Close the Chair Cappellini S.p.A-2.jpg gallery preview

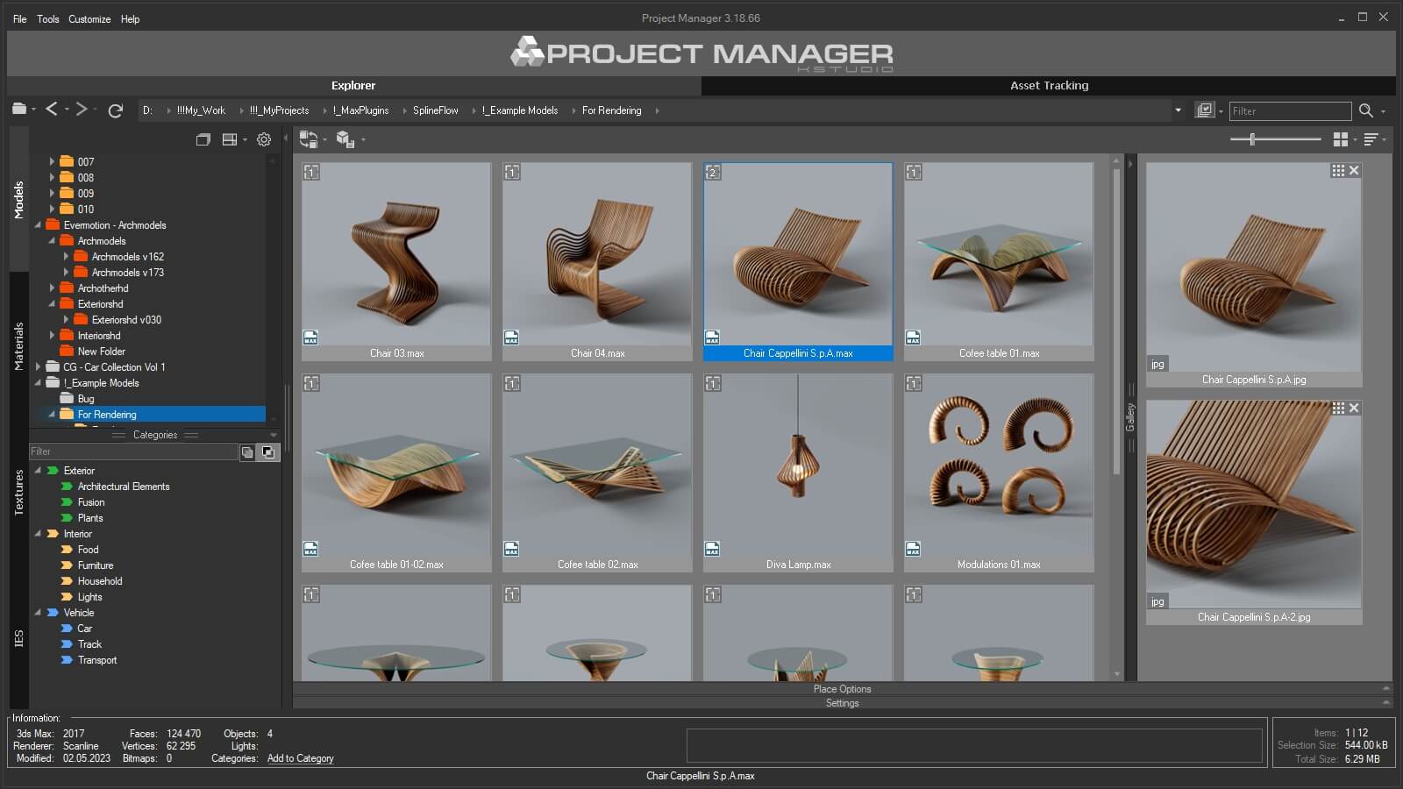click(1354, 409)
